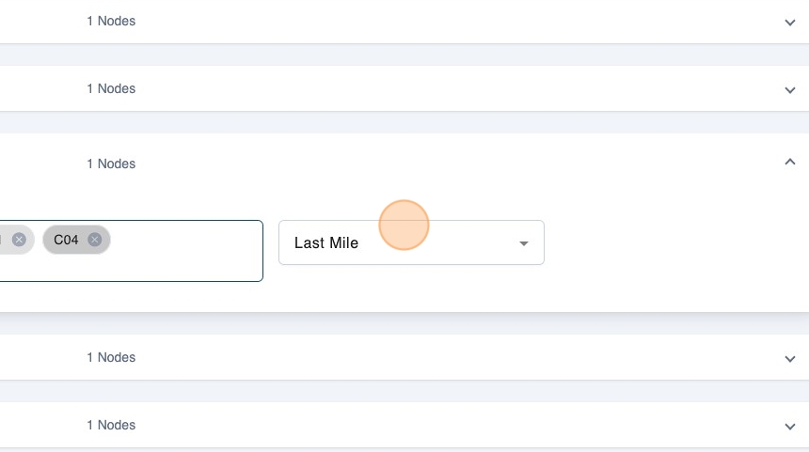The height and width of the screenshot is (452, 809).
Task: Expand the row just below the open panel
Action: click(x=790, y=358)
